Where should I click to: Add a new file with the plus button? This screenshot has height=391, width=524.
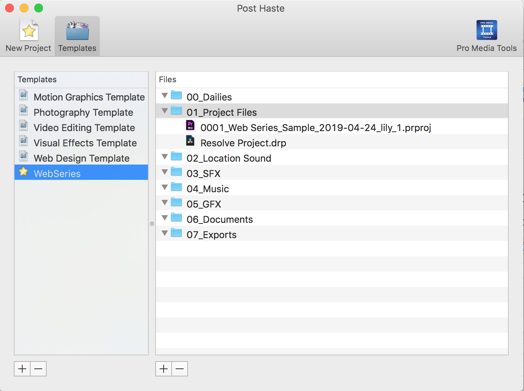tap(164, 369)
